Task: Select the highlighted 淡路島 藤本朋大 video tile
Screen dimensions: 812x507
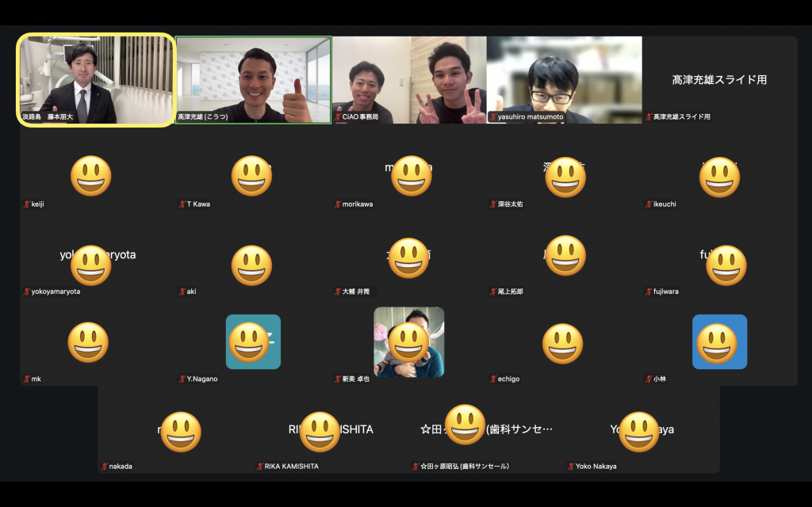Action: click(x=97, y=80)
